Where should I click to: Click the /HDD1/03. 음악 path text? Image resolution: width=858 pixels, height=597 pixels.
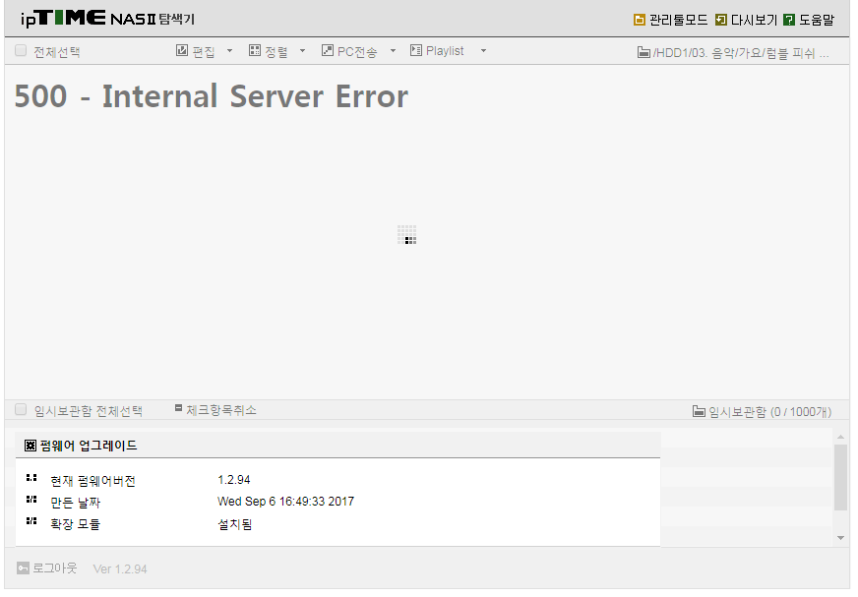(x=740, y=53)
